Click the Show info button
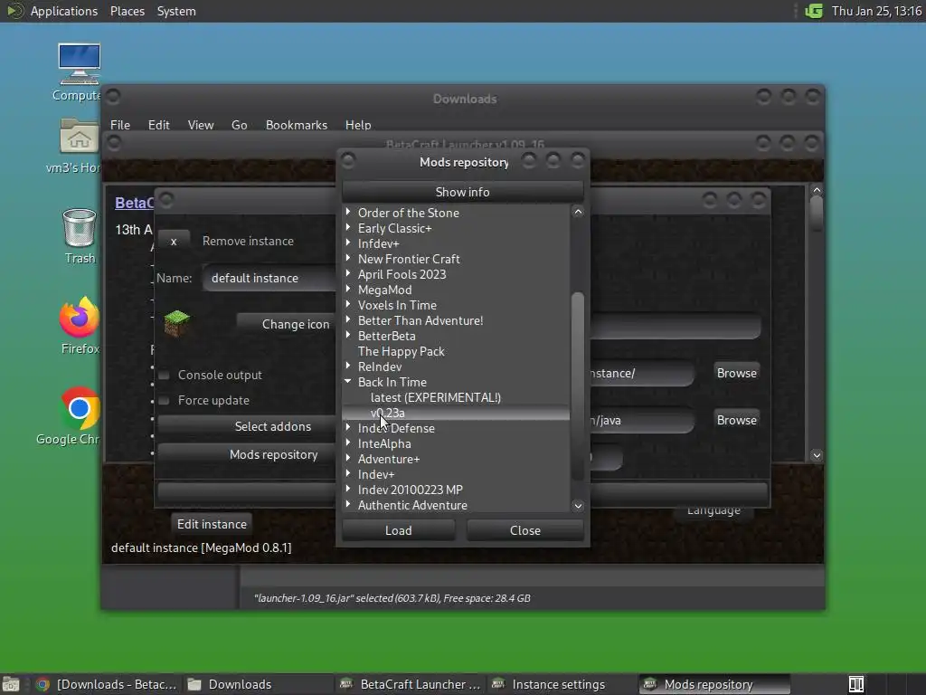This screenshot has width=926, height=695. click(462, 192)
